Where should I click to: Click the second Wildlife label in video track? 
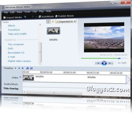(x=91, y=77)
